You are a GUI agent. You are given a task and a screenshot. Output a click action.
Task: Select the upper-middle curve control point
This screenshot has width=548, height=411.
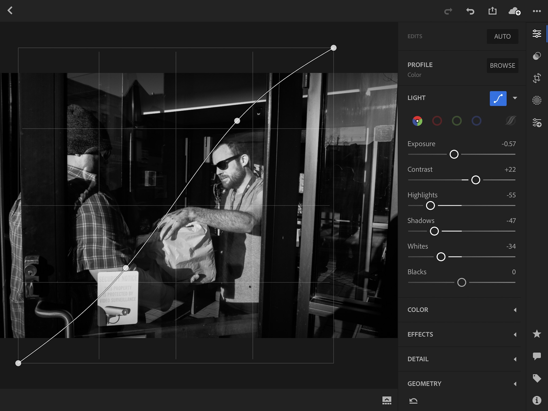237,121
